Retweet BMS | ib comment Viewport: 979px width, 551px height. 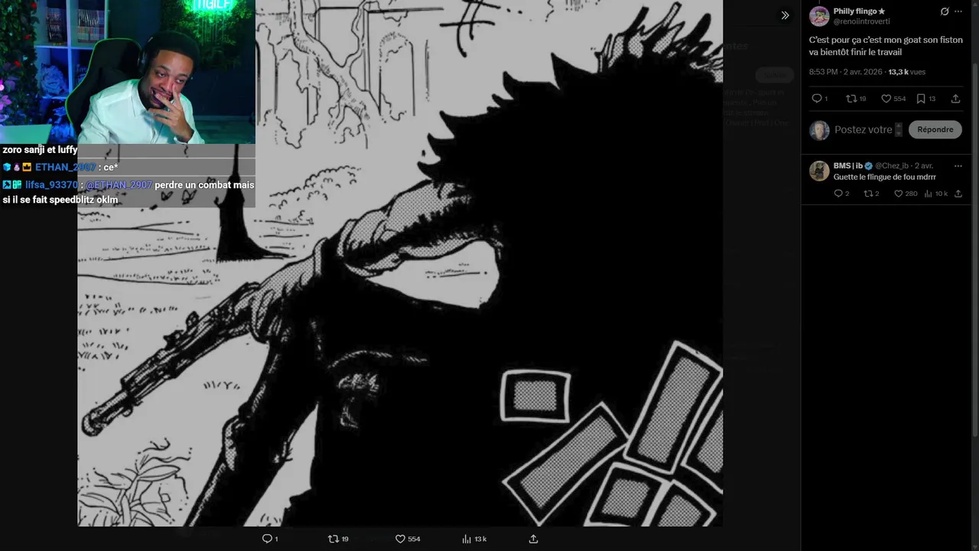pos(868,194)
